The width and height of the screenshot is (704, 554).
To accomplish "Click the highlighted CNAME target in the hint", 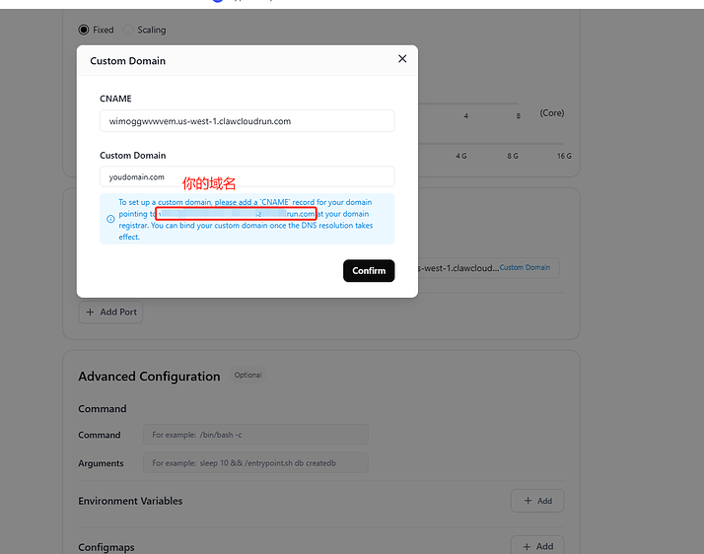I will coord(237,213).
